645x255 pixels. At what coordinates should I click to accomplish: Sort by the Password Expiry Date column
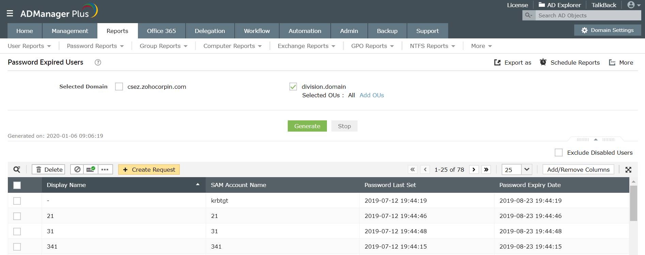click(530, 185)
